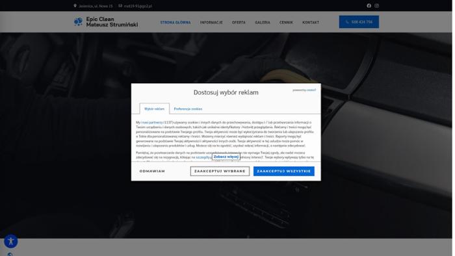Click the Jasienica street address text
The image size is (455, 256).
pos(96,6)
